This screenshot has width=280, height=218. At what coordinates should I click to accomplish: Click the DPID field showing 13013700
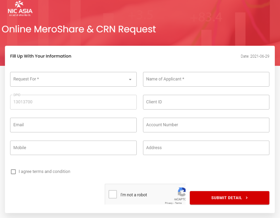click(x=73, y=102)
